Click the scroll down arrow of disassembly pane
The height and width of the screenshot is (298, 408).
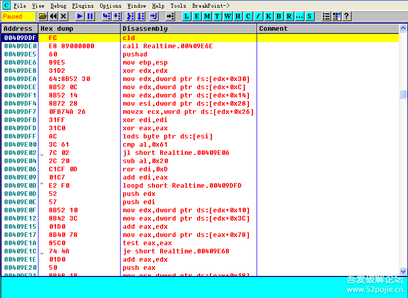[403, 271]
